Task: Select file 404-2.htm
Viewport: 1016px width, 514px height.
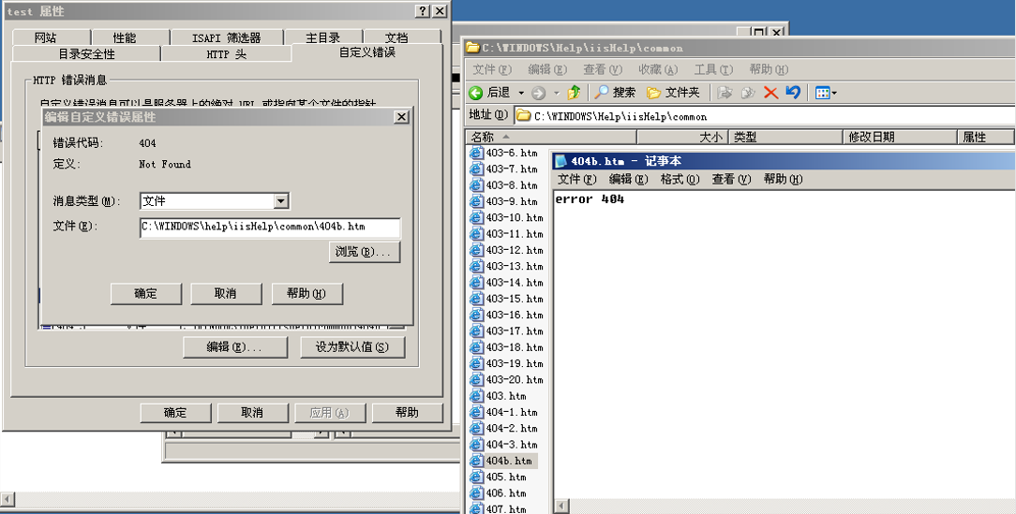Action: coord(504,428)
